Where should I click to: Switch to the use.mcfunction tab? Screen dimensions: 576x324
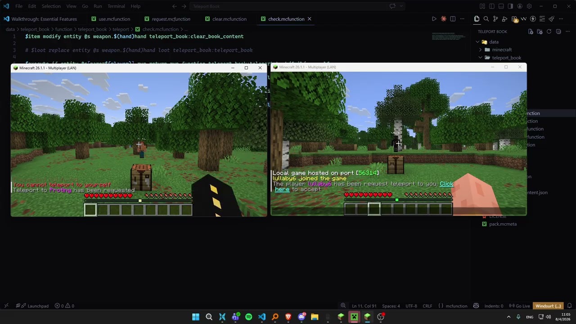[110, 19]
